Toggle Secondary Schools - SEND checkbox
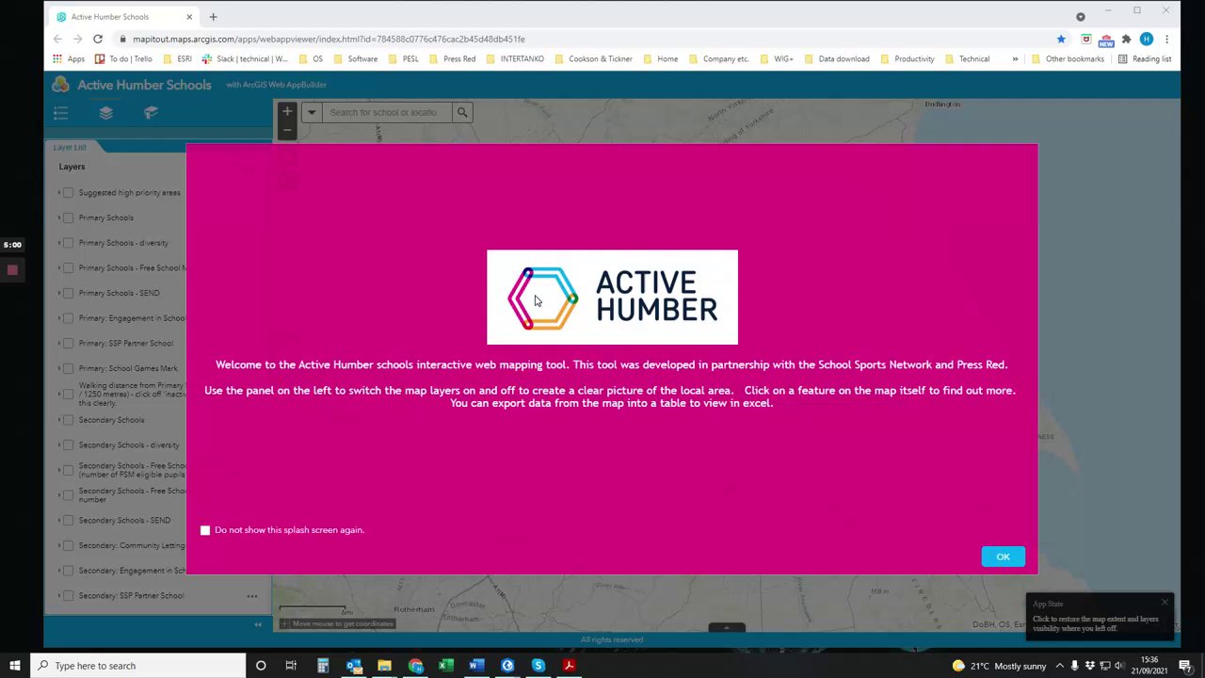 (68, 520)
